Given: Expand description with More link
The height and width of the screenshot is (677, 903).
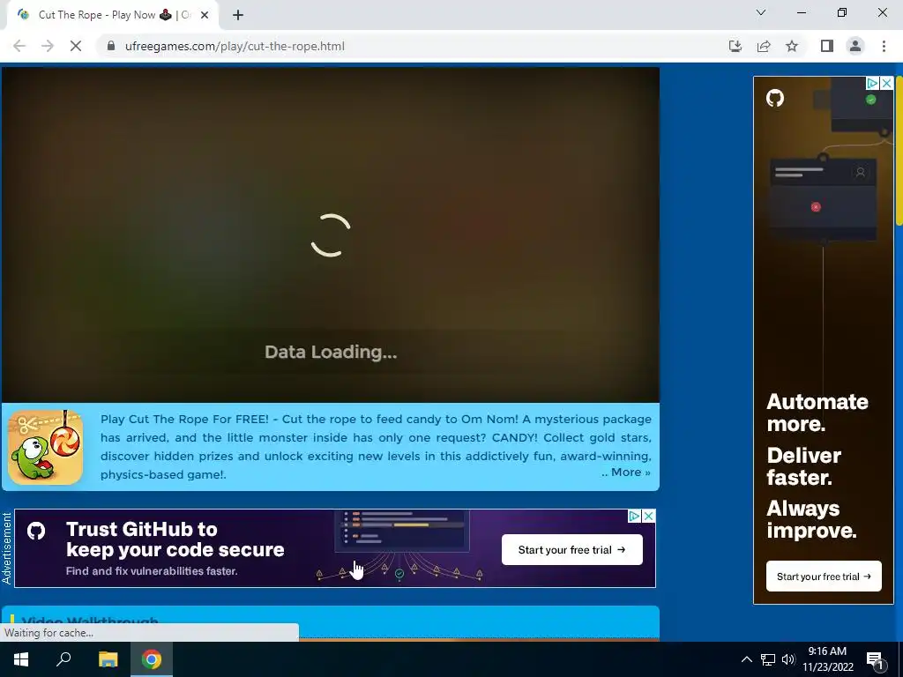Looking at the screenshot, I should 626,472.
